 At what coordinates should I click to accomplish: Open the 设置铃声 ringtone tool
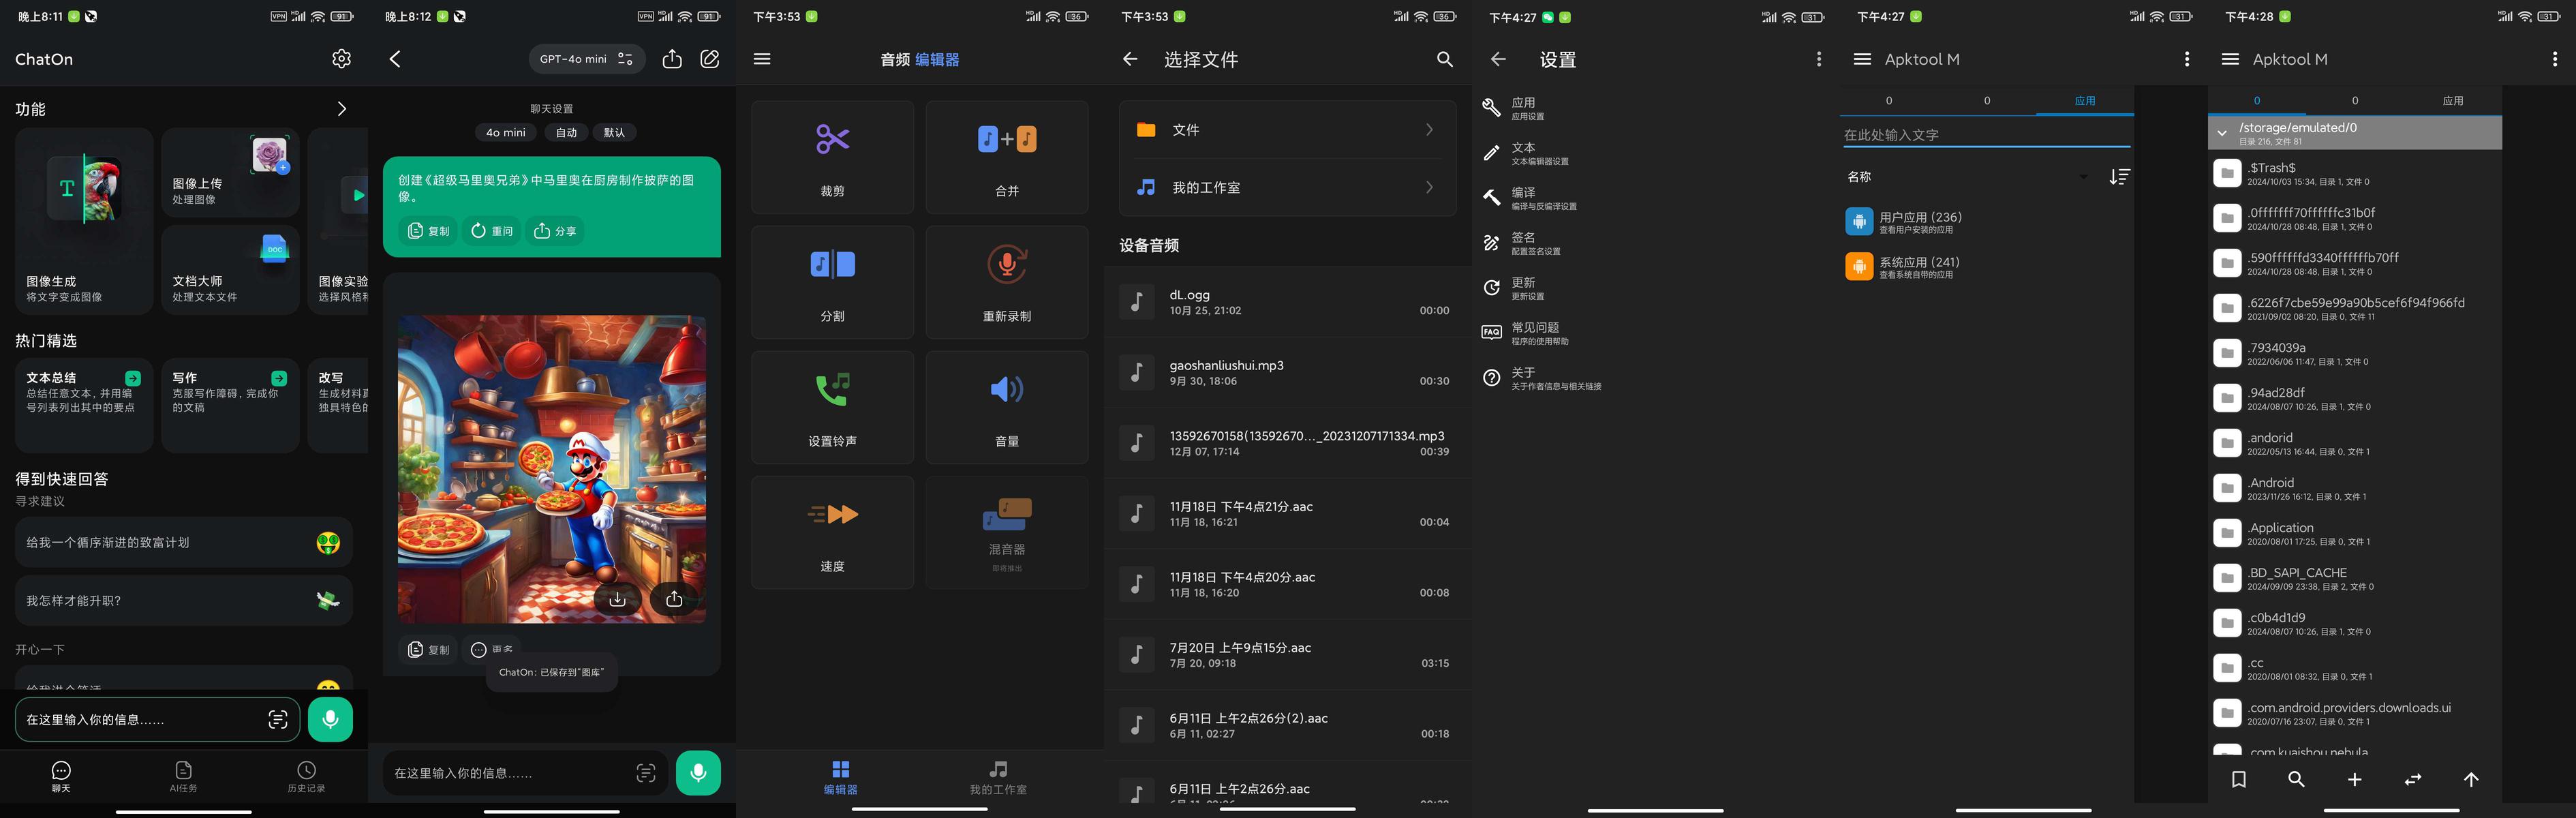(x=832, y=407)
